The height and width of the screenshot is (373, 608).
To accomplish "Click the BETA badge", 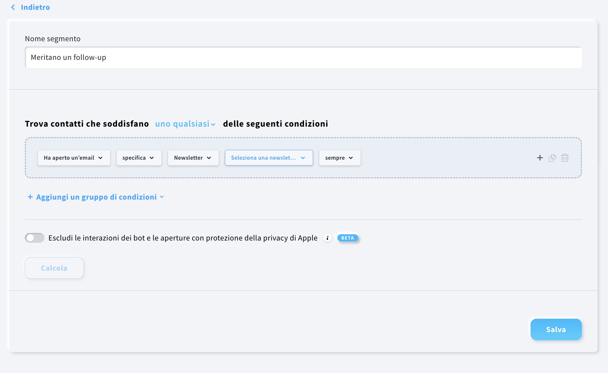I will click(347, 238).
